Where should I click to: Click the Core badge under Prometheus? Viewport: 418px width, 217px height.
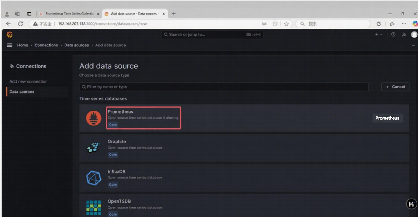pyautogui.click(x=113, y=125)
